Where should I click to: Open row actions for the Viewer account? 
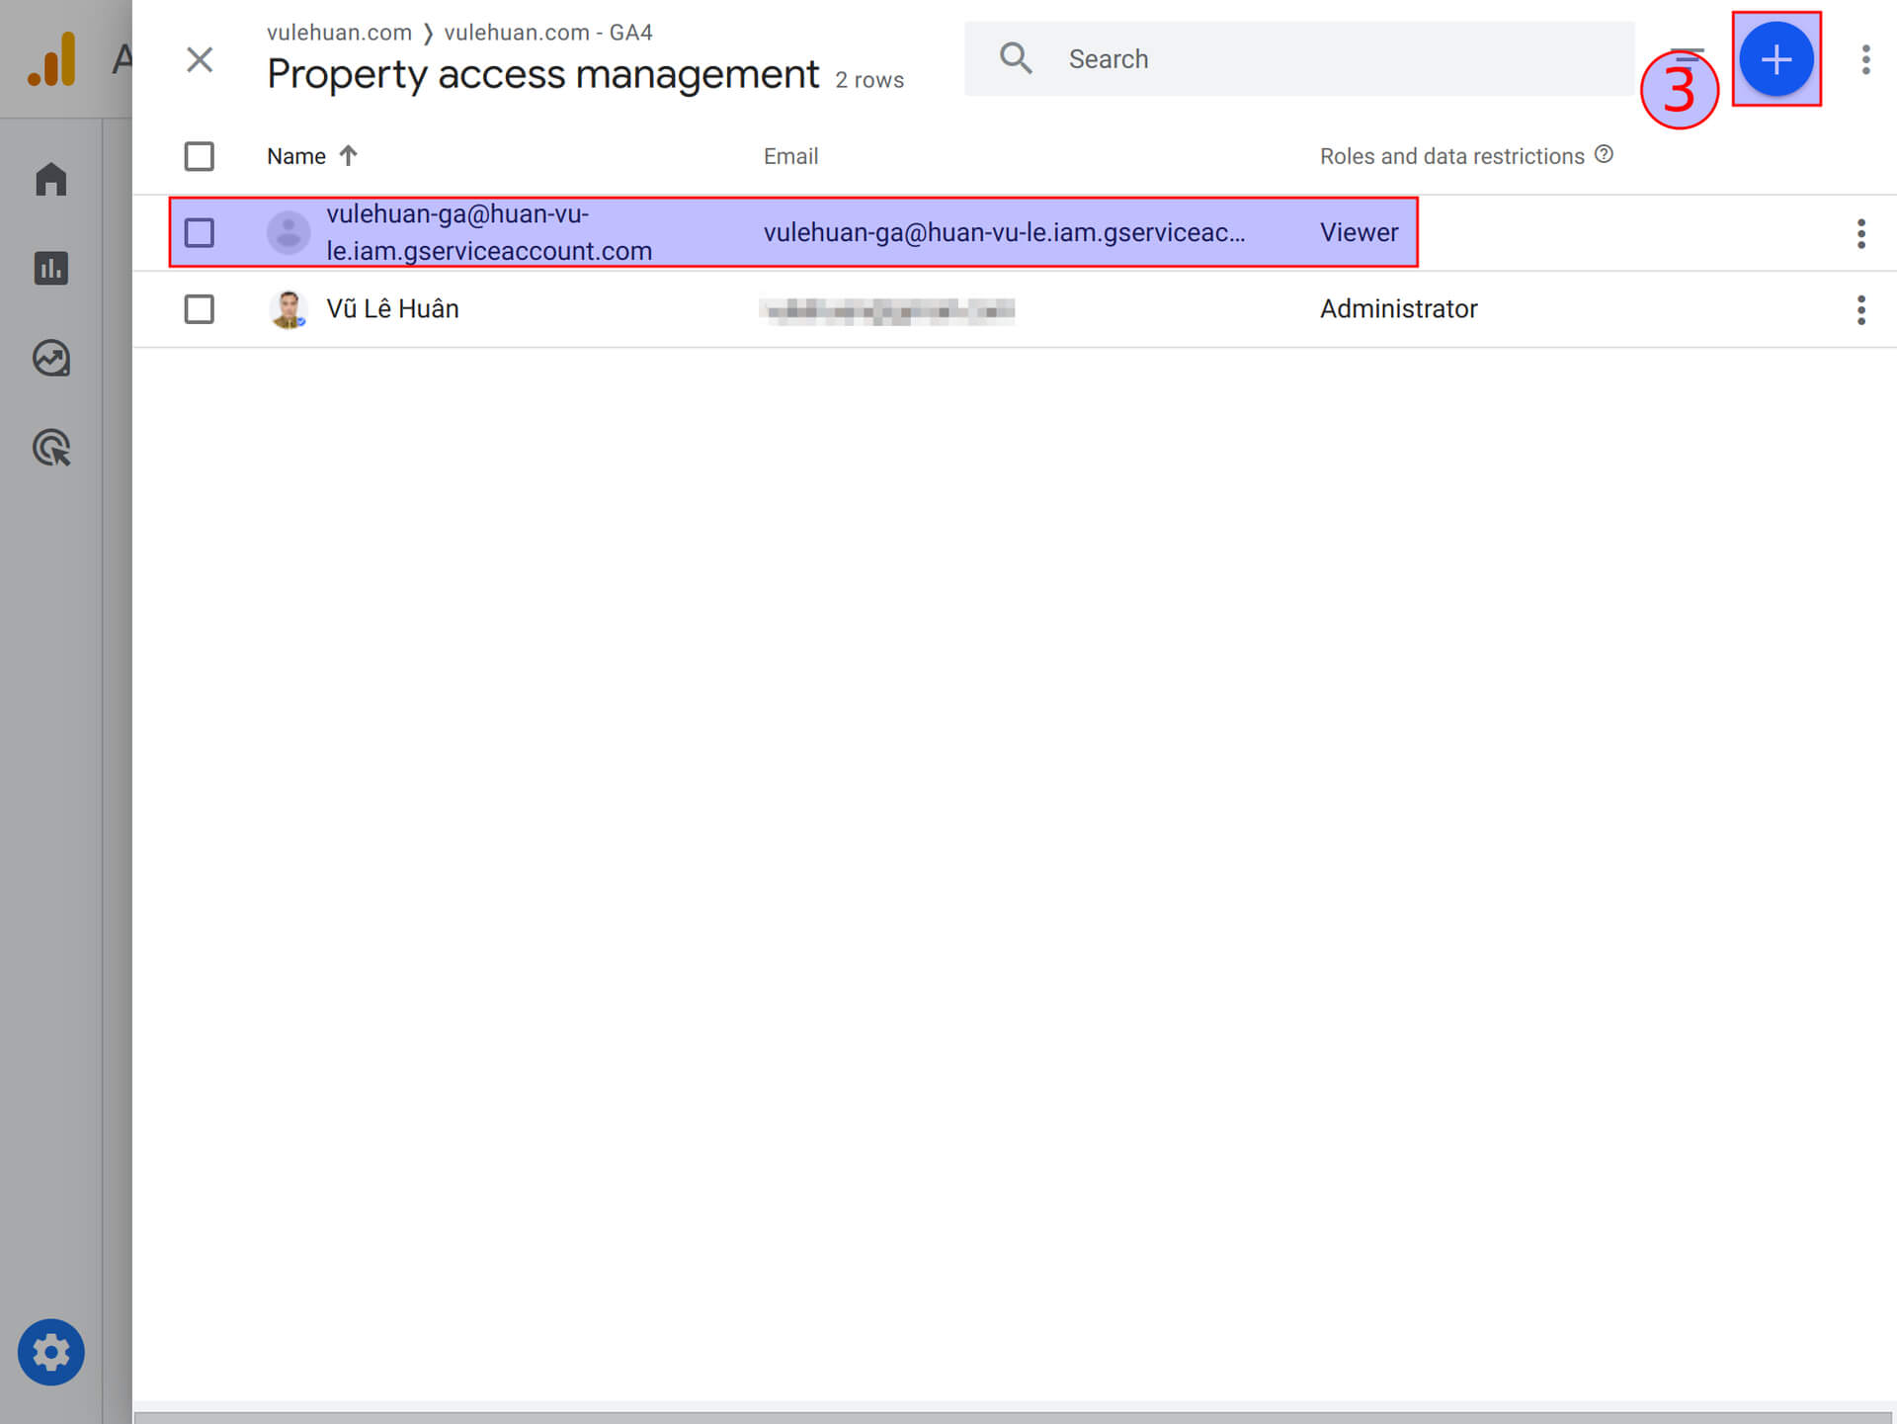[1860, 233]
